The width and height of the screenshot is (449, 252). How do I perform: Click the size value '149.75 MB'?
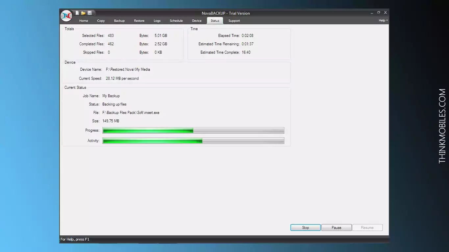click(111, 121)
